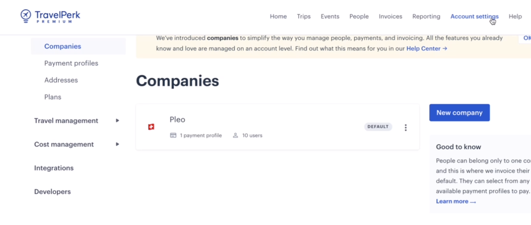Open the three-dot menu for Pleo
The image size is (531, 225).
click(406, 127)
